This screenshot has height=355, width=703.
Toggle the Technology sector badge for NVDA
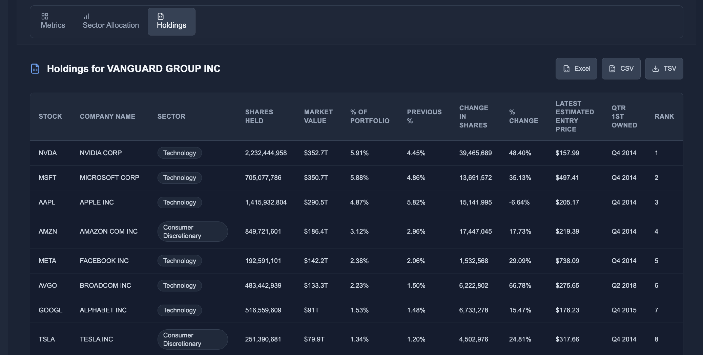(x=180, y=153)
